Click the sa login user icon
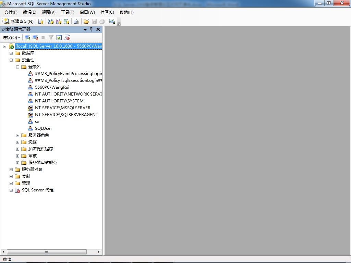This screenshot has width=351, height=263. coord(31,122)
